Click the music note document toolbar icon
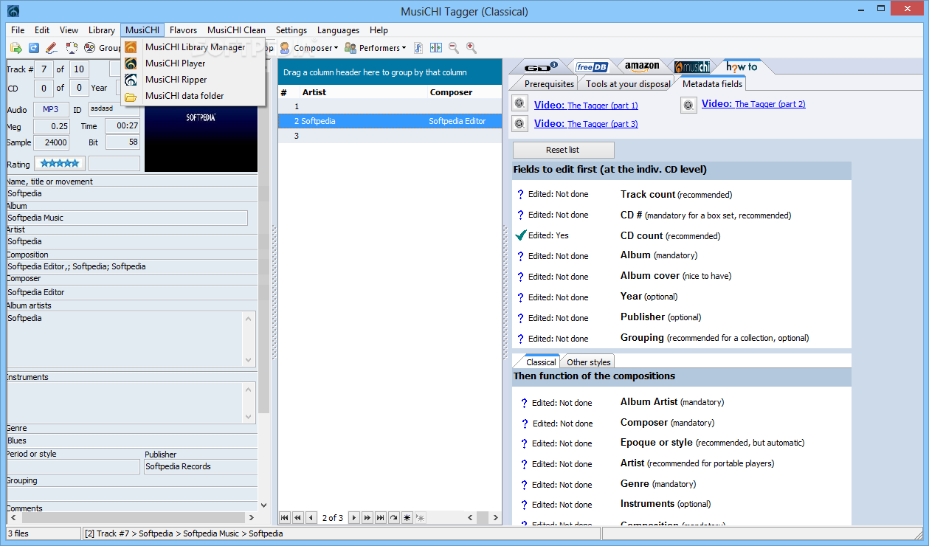 pyautogui.click(x=418, y=48)
